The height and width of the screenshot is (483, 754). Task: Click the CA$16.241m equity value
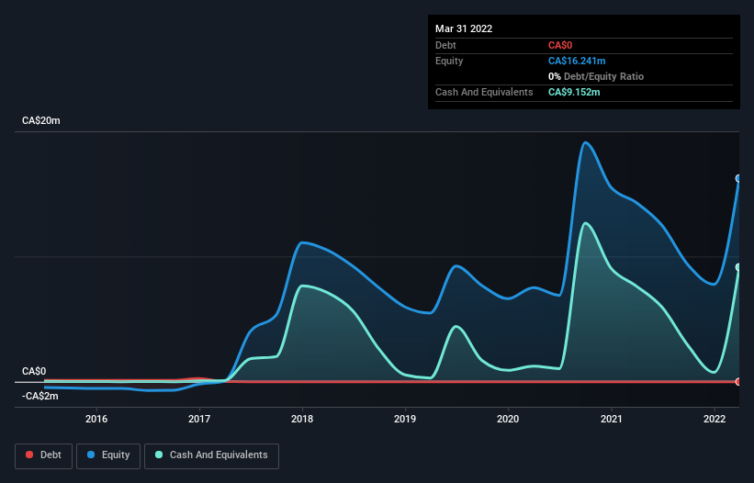point(577,61)
